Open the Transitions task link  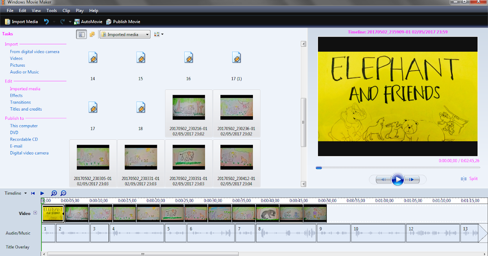click(20, 102)
